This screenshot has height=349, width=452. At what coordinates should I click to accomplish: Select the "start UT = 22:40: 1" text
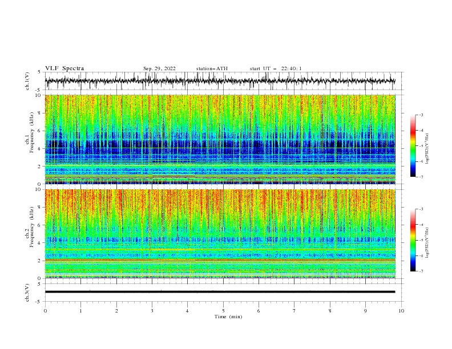[x=276, y=68]
